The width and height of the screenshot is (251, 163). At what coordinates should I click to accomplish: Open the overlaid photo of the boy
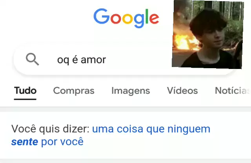click(x=208, y=34)
